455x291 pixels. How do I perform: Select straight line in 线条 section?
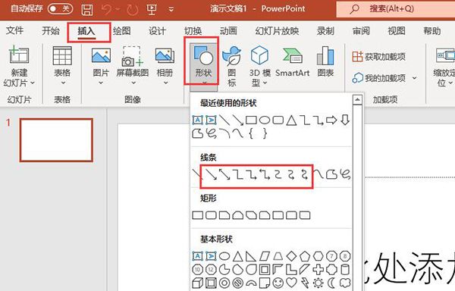196,174
